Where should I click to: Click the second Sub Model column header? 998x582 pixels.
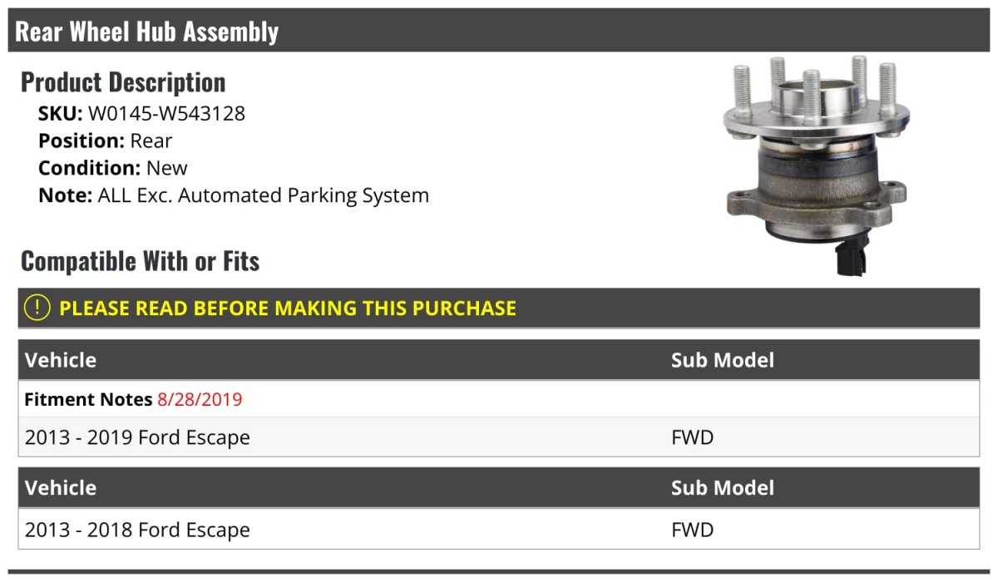(723, 487)
